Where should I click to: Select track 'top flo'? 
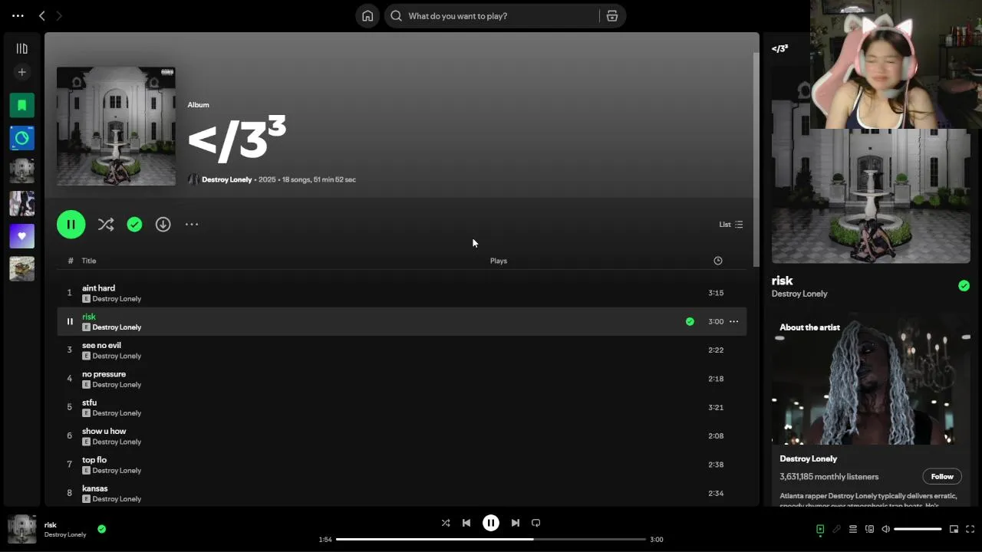[x=401, y=465]
